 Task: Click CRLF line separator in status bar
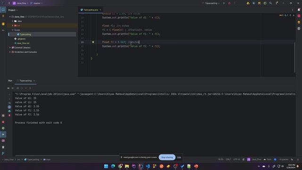[x=228, y=160]
